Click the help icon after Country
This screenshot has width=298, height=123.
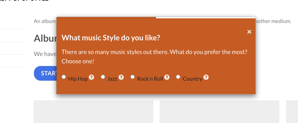click(206, 77)
